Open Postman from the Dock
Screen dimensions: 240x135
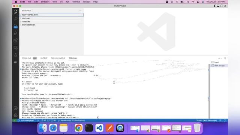pos(110,128)
